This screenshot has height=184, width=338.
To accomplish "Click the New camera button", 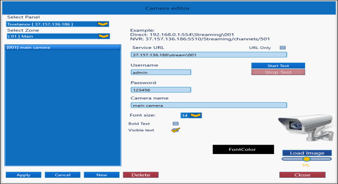I will (x=101, y=175).
